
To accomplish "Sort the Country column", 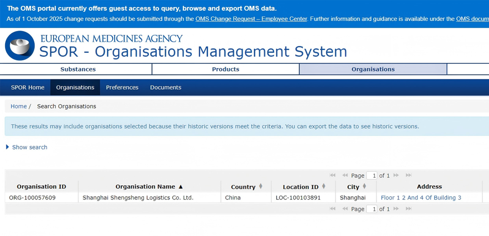I will [261, 186].
